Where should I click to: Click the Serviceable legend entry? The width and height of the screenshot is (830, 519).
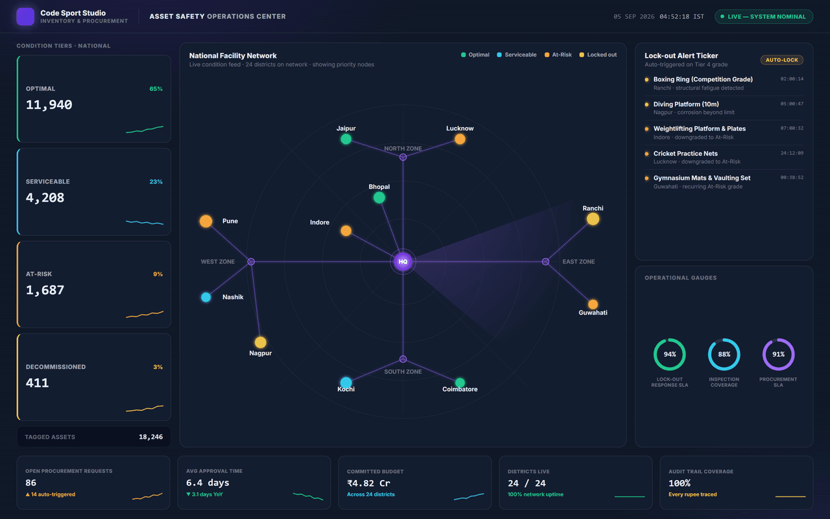coord(517,55)
